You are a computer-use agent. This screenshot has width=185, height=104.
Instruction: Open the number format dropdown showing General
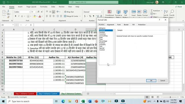(101, 12)
